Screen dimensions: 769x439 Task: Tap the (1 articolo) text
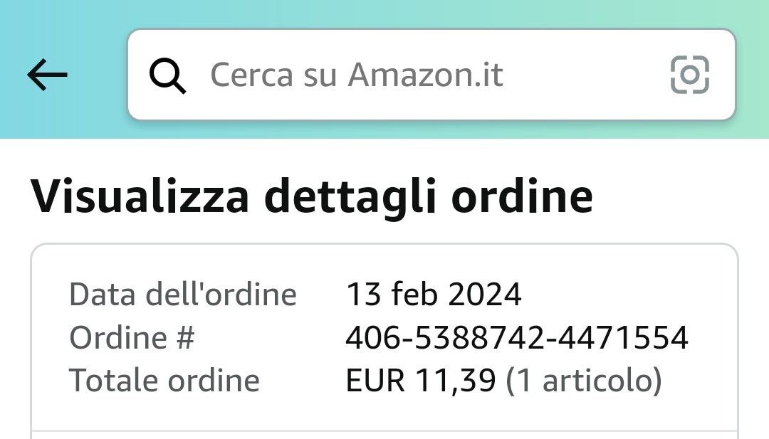click(x=584, y=381)
